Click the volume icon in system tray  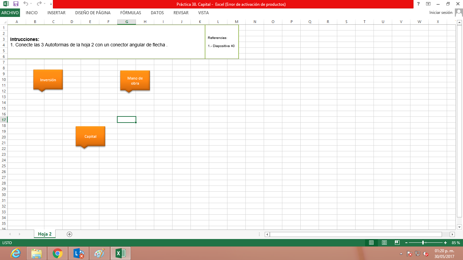point(426,254)
